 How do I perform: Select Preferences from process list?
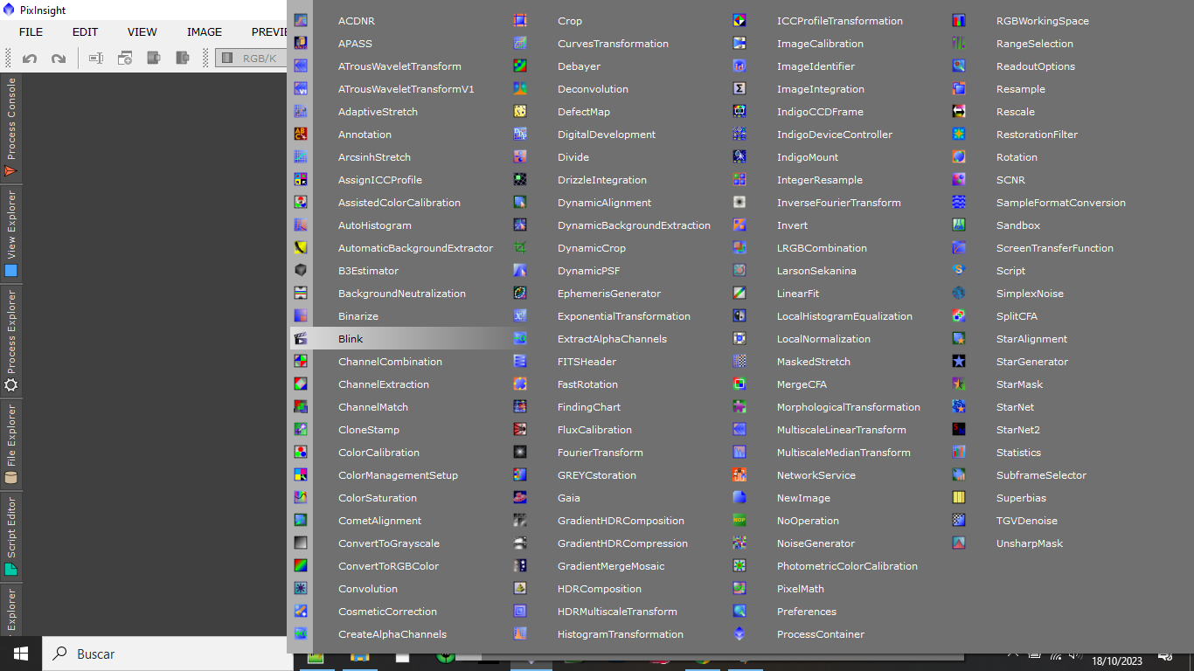click(807, 611)
